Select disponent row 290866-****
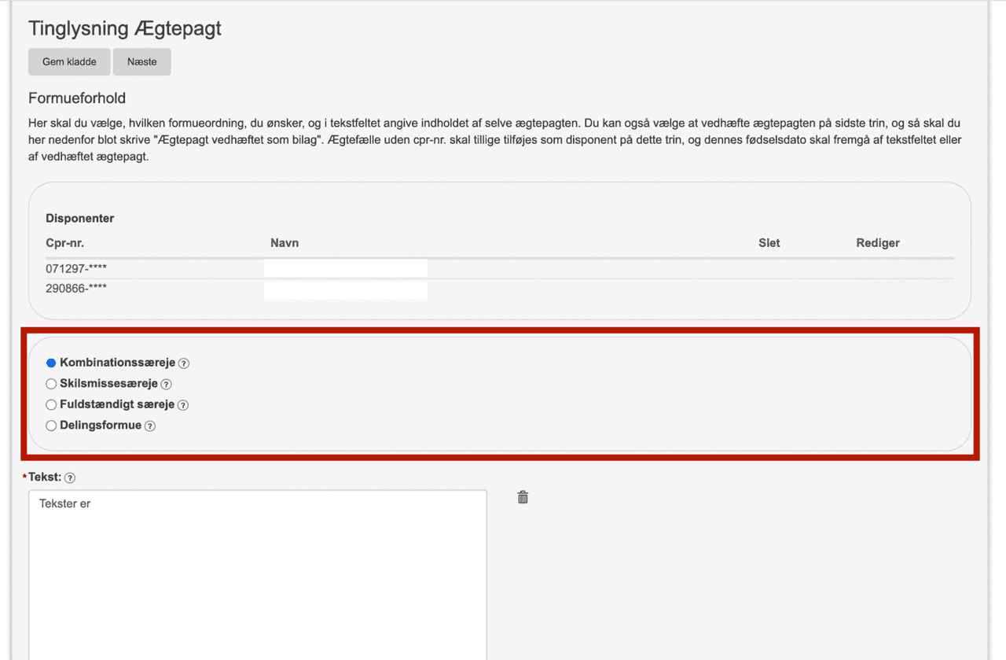 pos(76,289)
